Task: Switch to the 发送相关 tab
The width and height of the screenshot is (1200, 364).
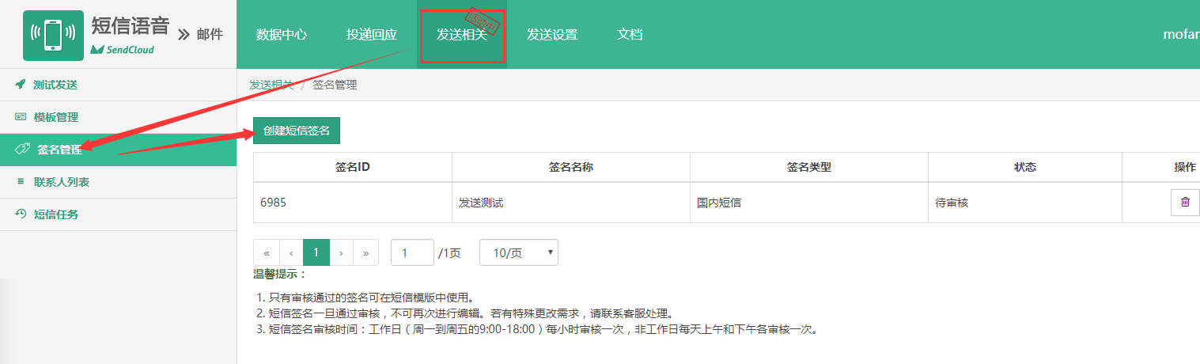Action: click(462, 35)
